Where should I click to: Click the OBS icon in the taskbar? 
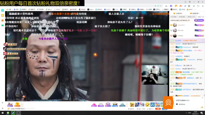(x=18, y=113)
